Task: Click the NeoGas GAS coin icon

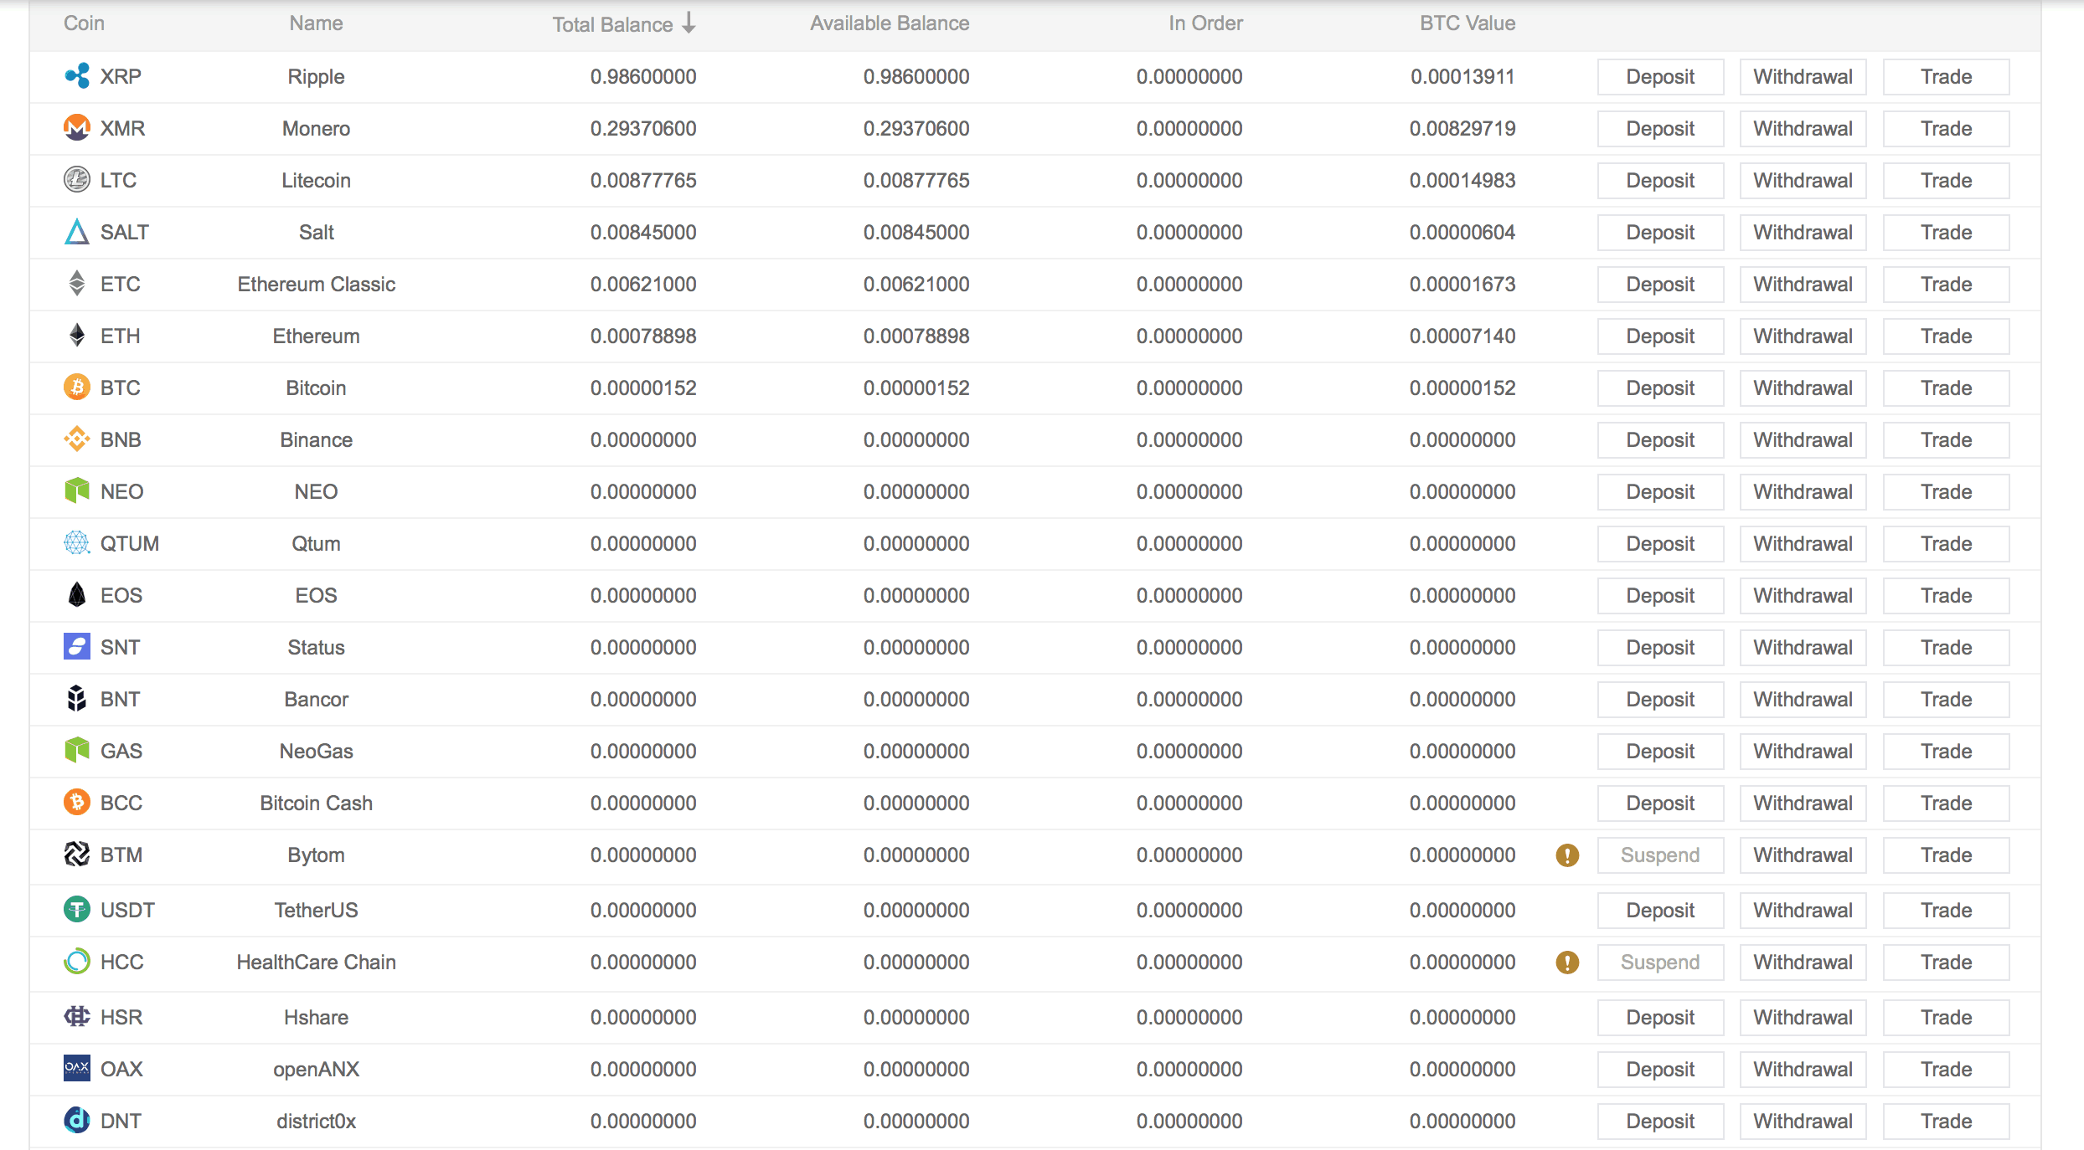Action: (77, 751)
